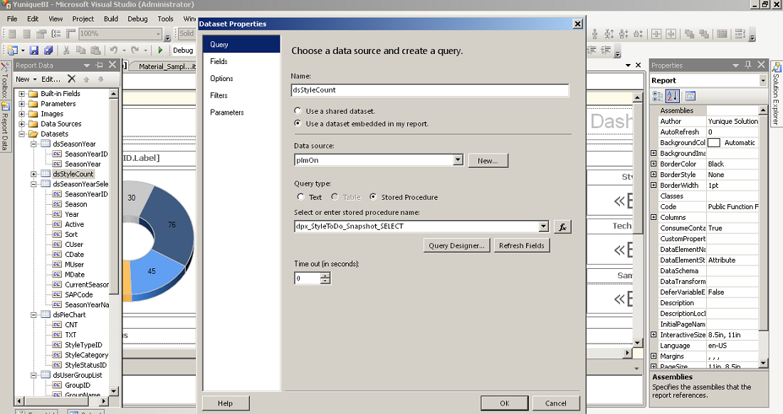The width and height of the screenshot is (783, 414).
Task: Open the expression fx editor button
Action: [562, 227]
